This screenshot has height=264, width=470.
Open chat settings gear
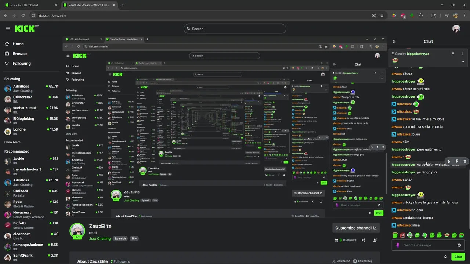[x=445, y=257]
